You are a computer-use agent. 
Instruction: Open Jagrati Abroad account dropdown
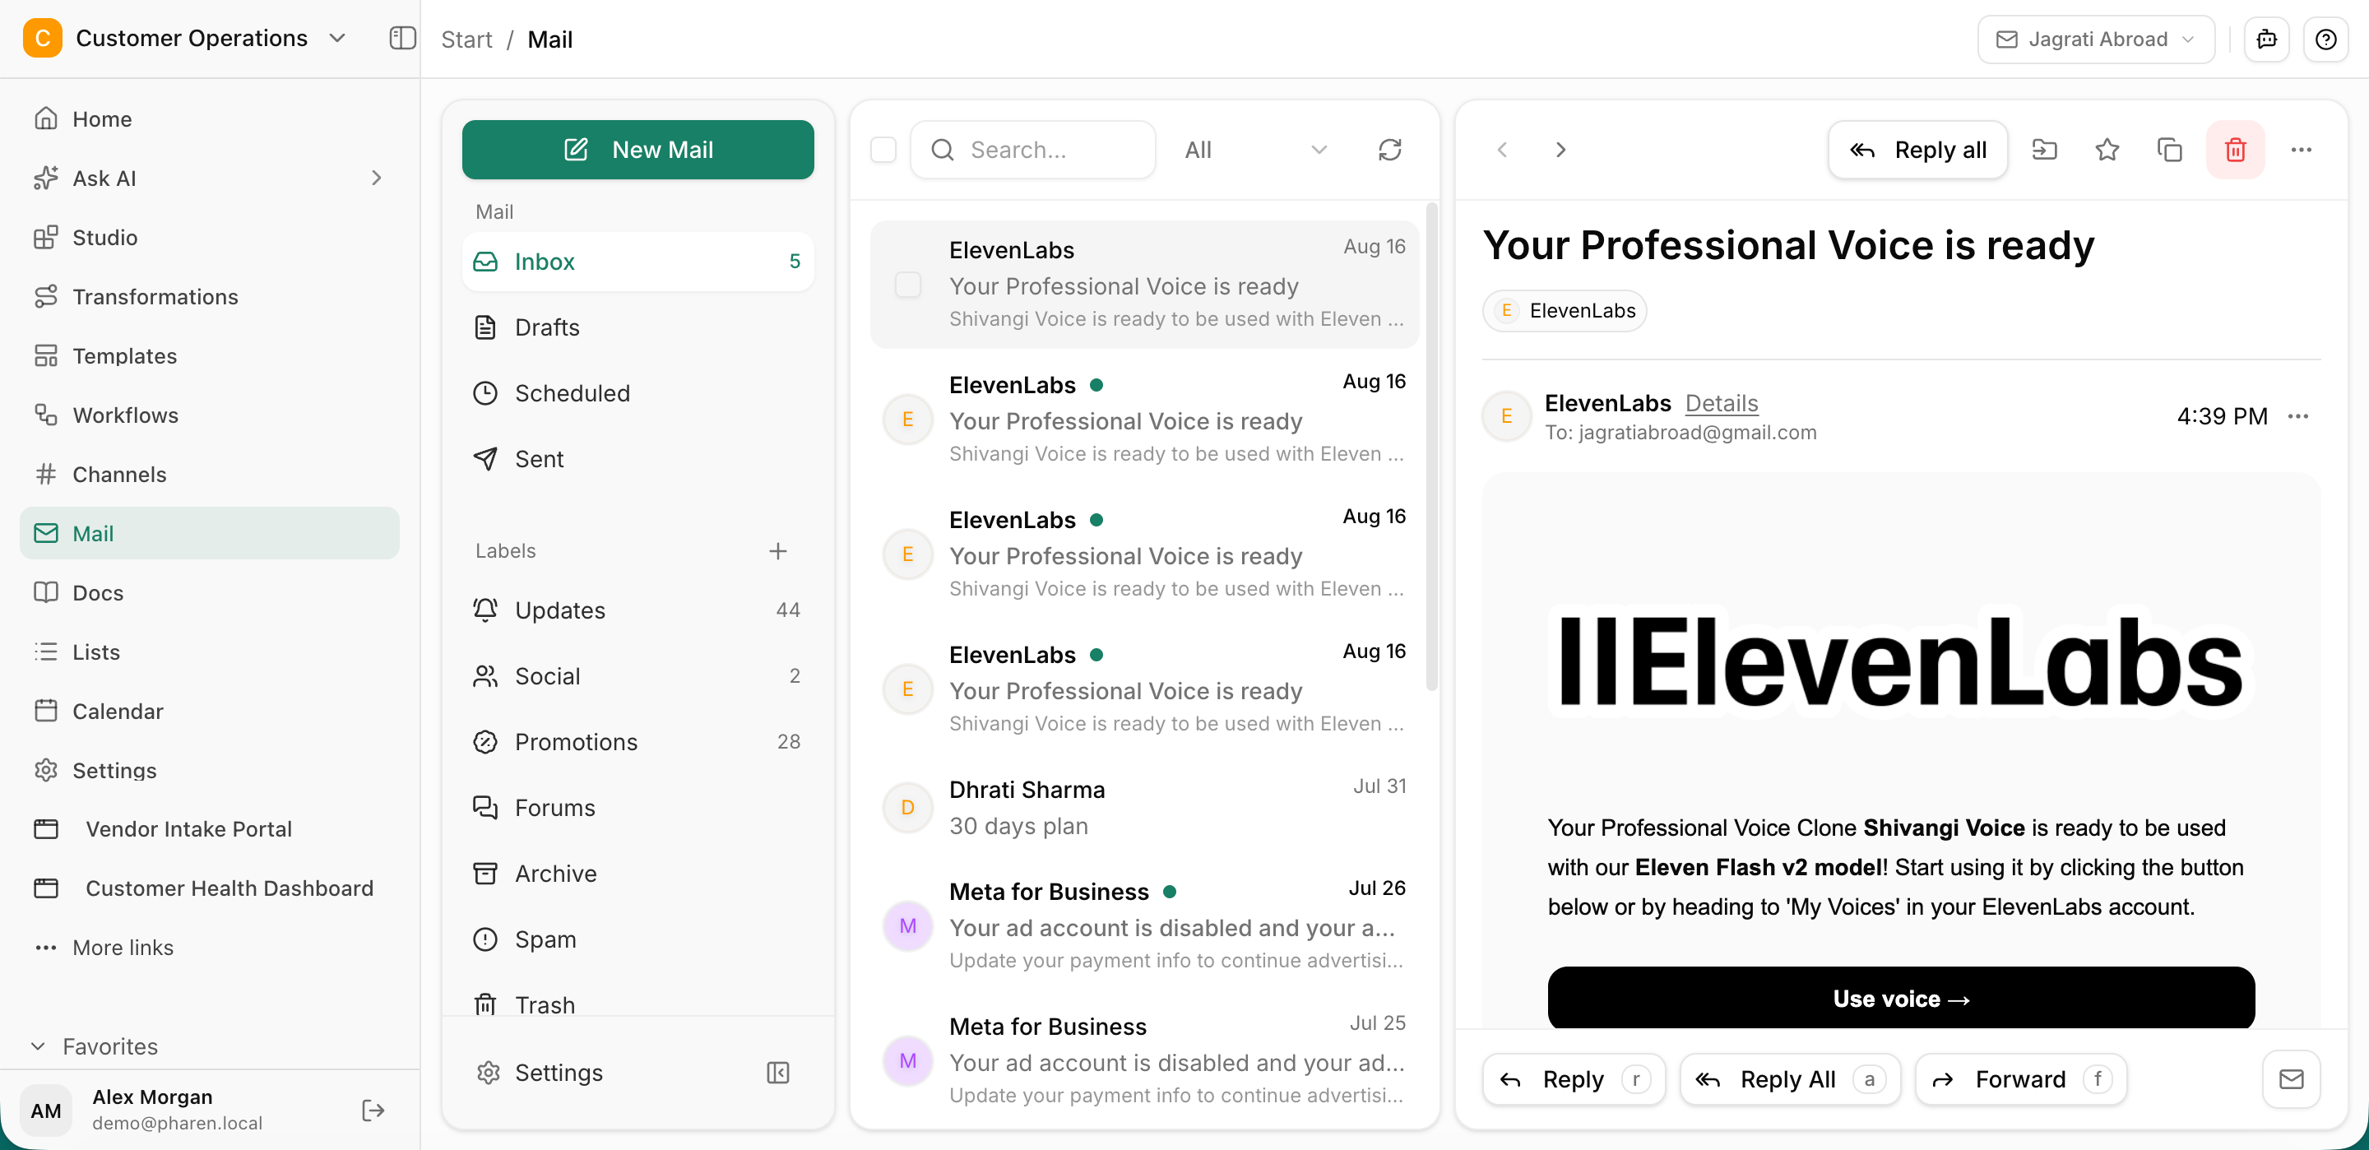(x=2096, y=39)
